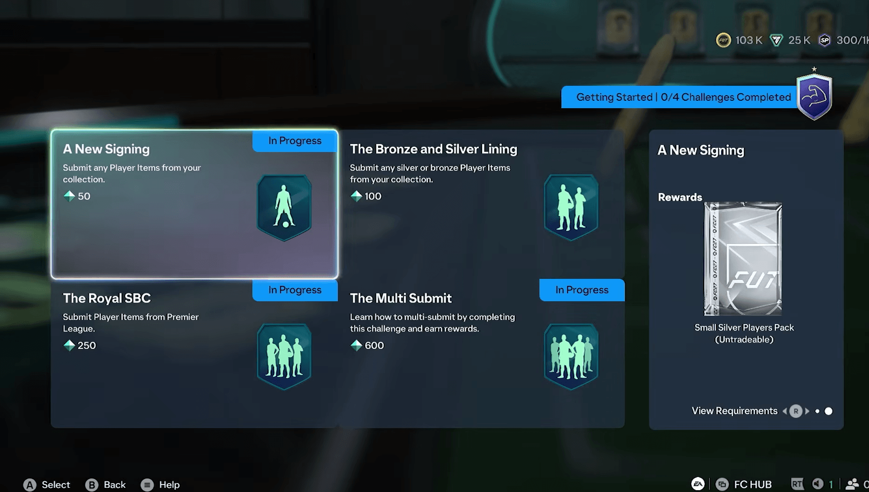Screen dimensions: 869x492
Task: Click the Help menu button prompt
Action: pos(160,485)
